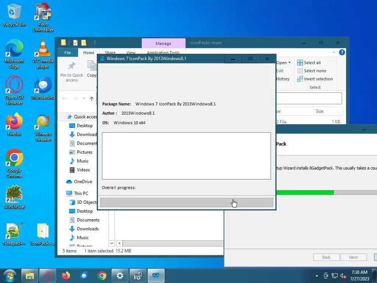Image resolution: width=377 pixels, height=283 pixels.
Task: Click the IconPack overall progress bar
Action: click(x=186, y=202)
